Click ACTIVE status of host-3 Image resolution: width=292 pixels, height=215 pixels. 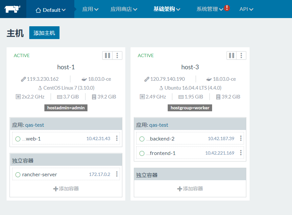click(x=146, y=55)
